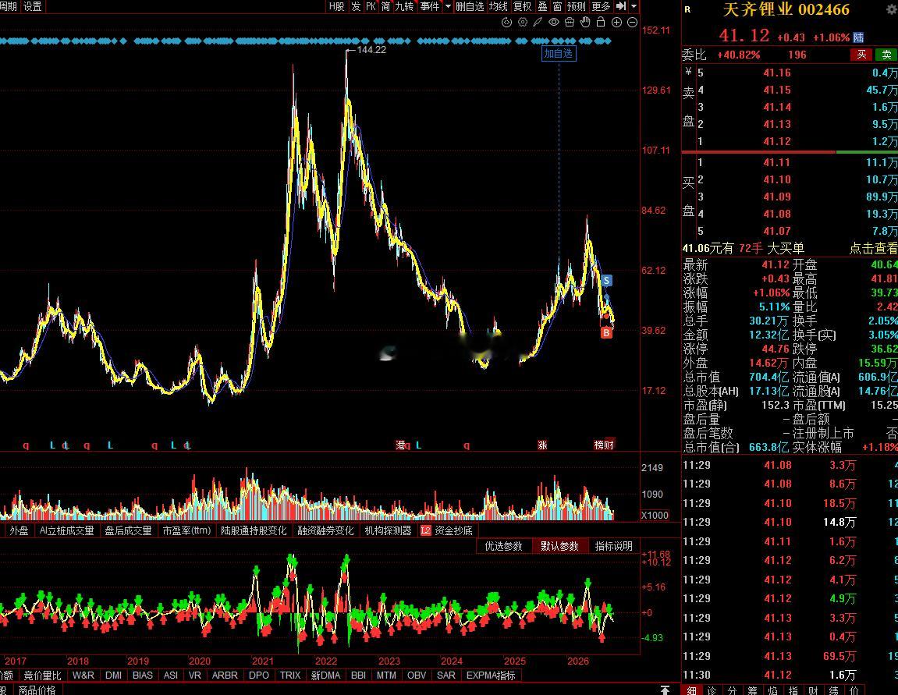Viewport: 898px width, 695px height.
Task: Select the feather drawing tool icon
Action: point(538,23)
